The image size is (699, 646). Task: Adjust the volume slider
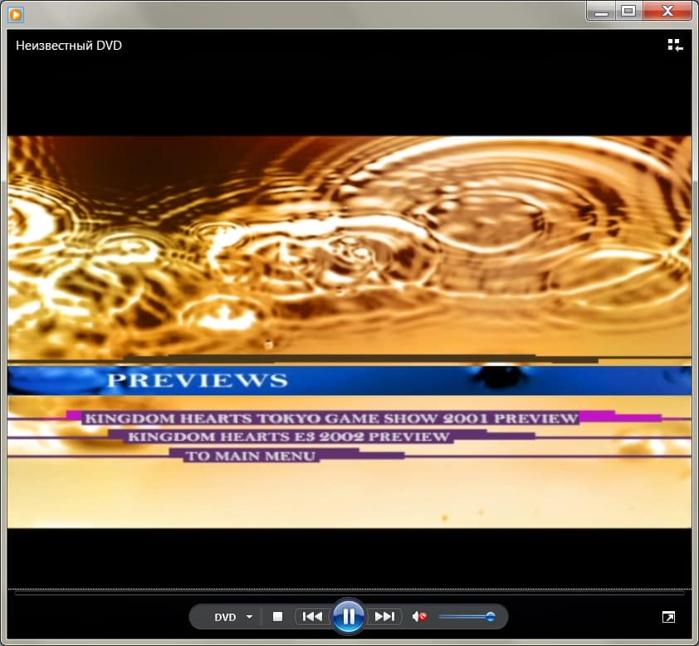[467, 617]
